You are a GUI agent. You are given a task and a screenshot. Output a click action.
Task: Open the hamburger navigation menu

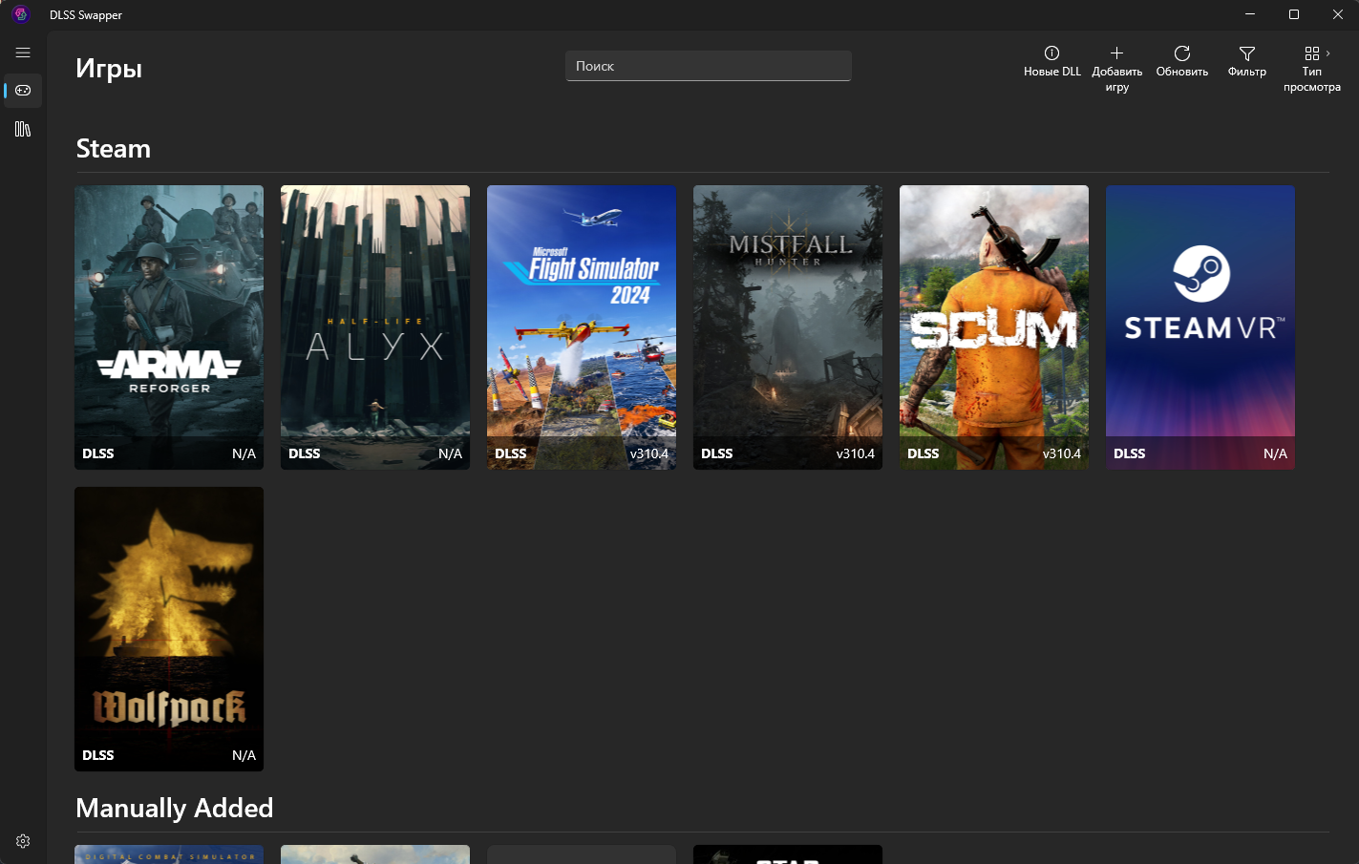23,53
